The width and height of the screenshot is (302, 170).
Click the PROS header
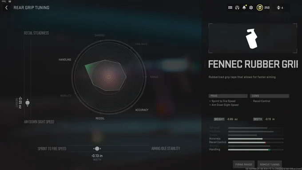pyautogui.click(x=228, y=96)
